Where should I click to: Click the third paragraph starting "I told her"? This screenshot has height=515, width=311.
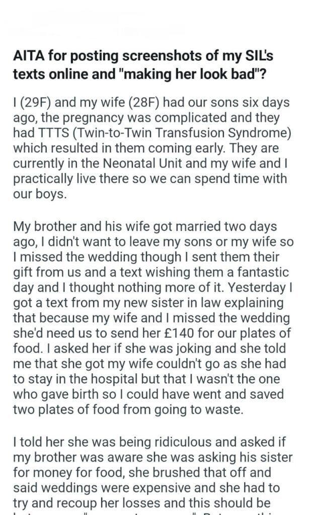151,473
